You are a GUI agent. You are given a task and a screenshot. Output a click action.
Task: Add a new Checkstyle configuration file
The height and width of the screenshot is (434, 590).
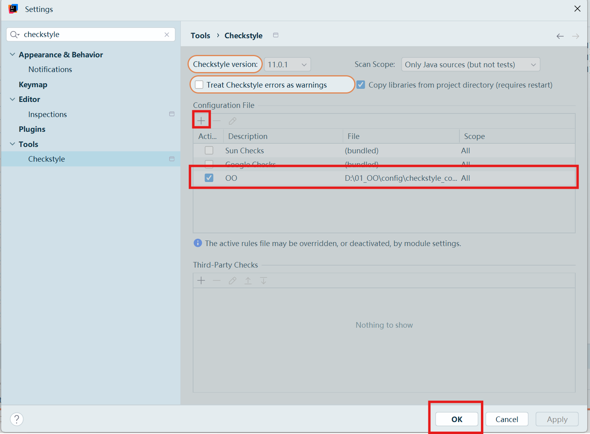201,121
